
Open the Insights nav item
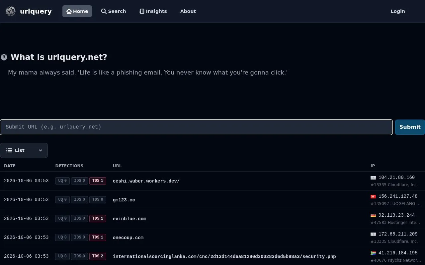click(153, 11)
